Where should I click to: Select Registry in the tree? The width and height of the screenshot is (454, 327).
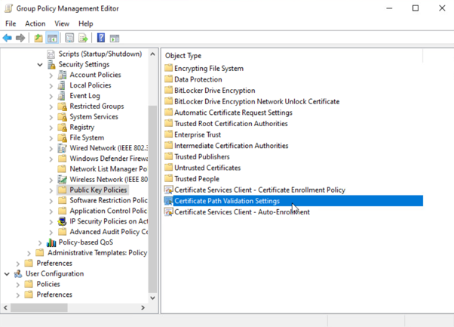tap(82, 128)
